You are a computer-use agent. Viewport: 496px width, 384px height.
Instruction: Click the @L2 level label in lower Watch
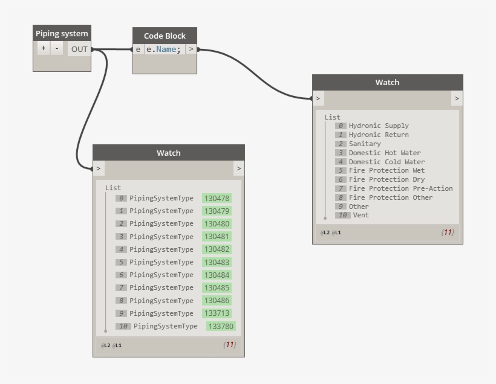105,345
